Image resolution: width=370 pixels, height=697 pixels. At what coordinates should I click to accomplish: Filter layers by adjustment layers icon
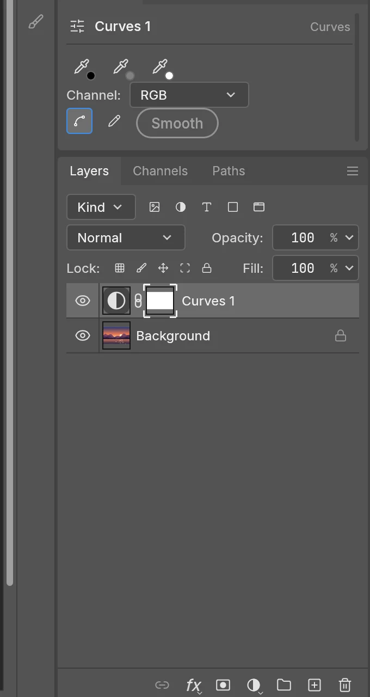pyautogui.click(x=181, y=207)
